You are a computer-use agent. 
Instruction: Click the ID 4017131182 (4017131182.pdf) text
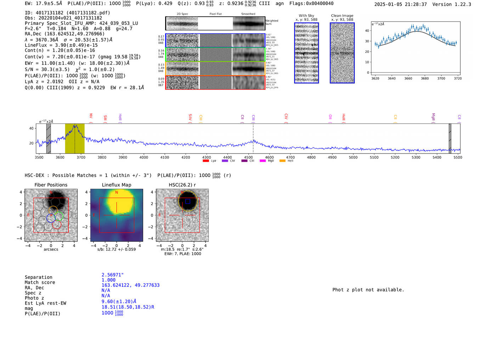coord(67,13)
